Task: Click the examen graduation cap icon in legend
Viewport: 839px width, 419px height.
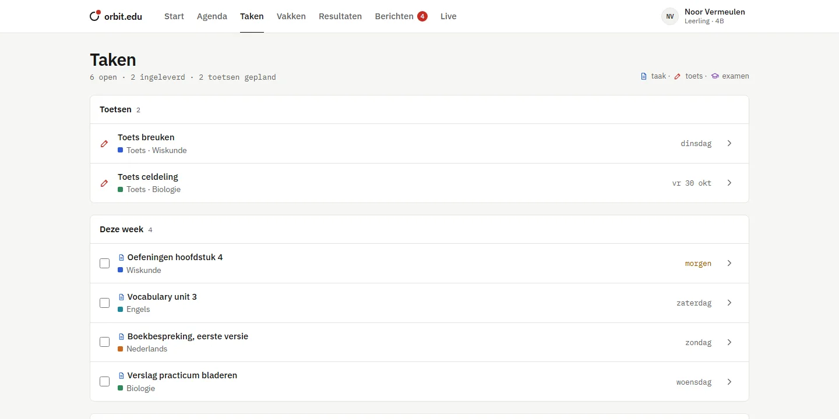Action: coord(715,76)
